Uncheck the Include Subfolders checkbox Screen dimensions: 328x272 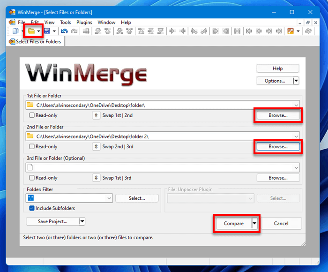tap(31, 208)
